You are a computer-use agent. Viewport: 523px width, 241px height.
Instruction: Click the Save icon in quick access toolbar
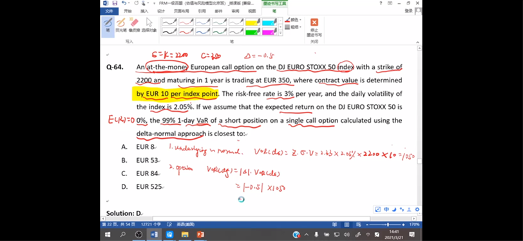click(115, 3)
